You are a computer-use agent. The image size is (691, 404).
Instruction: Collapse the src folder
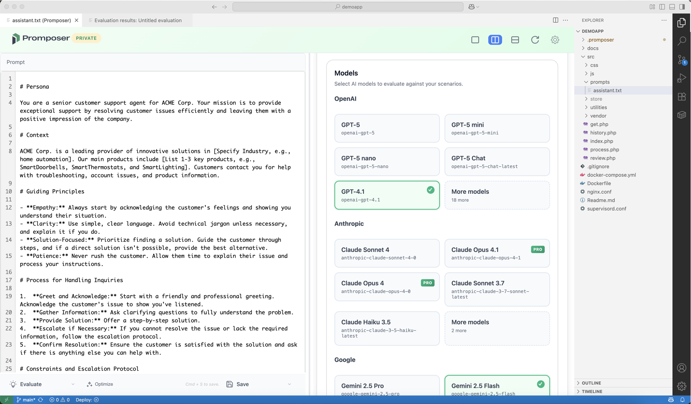coord(590,57)
